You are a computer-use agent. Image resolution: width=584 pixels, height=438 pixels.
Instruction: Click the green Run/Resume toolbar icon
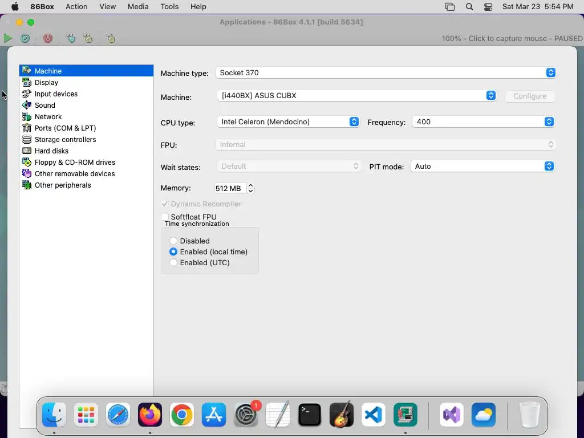(7, 38)
